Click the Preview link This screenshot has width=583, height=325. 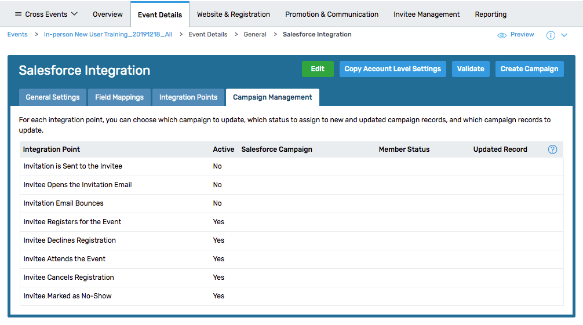522,34
